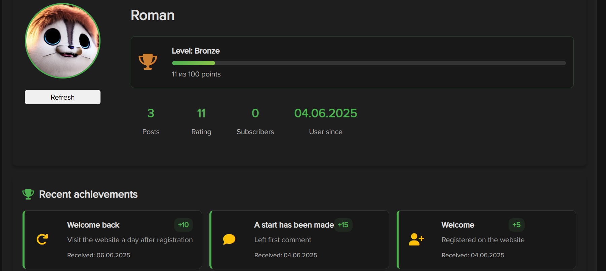Click Received date under Registered on the website

point(473,255)
